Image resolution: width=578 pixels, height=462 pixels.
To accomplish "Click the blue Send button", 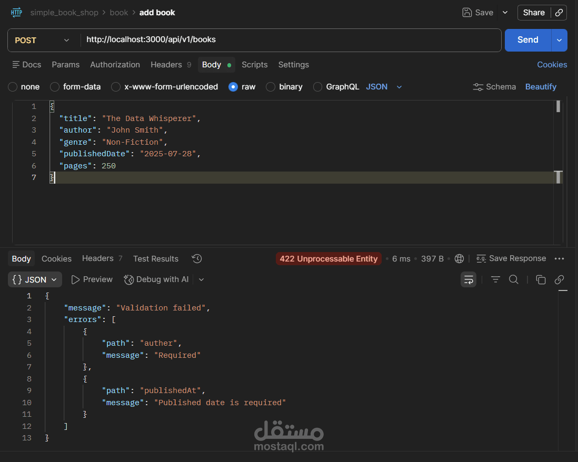I will tap(527, 40).
